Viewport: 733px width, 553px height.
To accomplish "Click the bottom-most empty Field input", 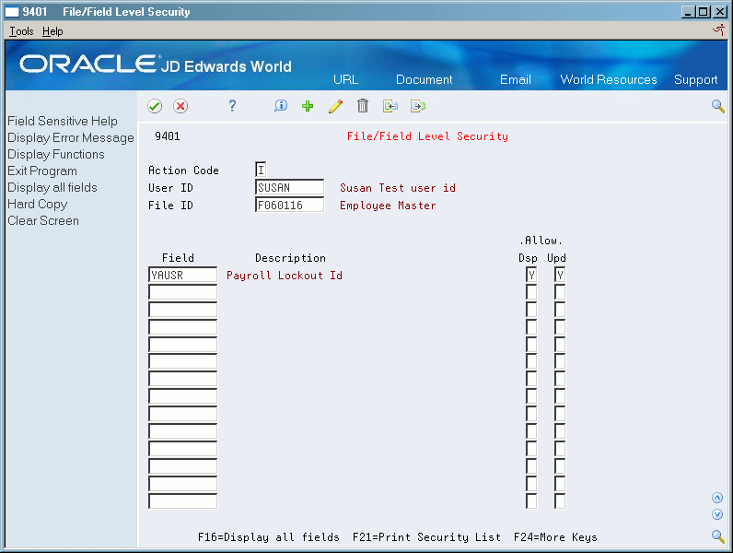I will 182,500.
